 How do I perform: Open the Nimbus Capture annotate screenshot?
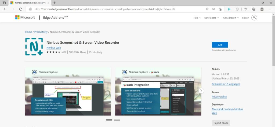pos(68,91)
